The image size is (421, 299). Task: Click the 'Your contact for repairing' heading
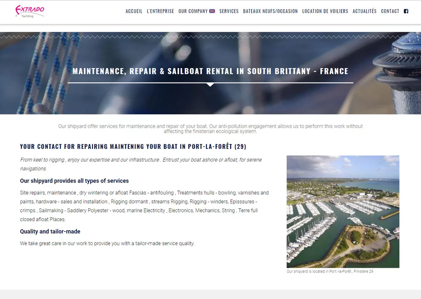click(133, 147)
